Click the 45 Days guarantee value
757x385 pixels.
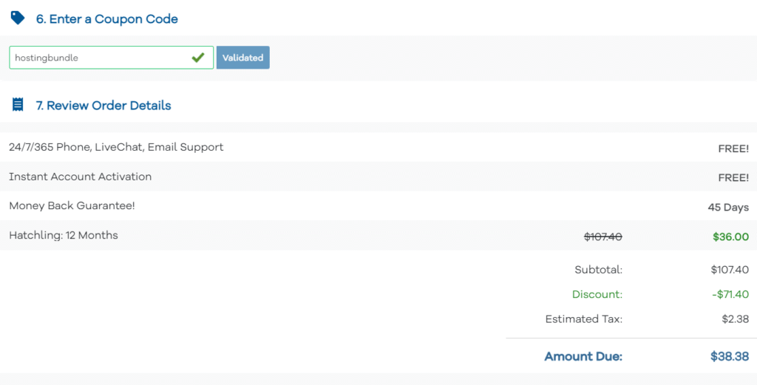[x=728, y=208]
